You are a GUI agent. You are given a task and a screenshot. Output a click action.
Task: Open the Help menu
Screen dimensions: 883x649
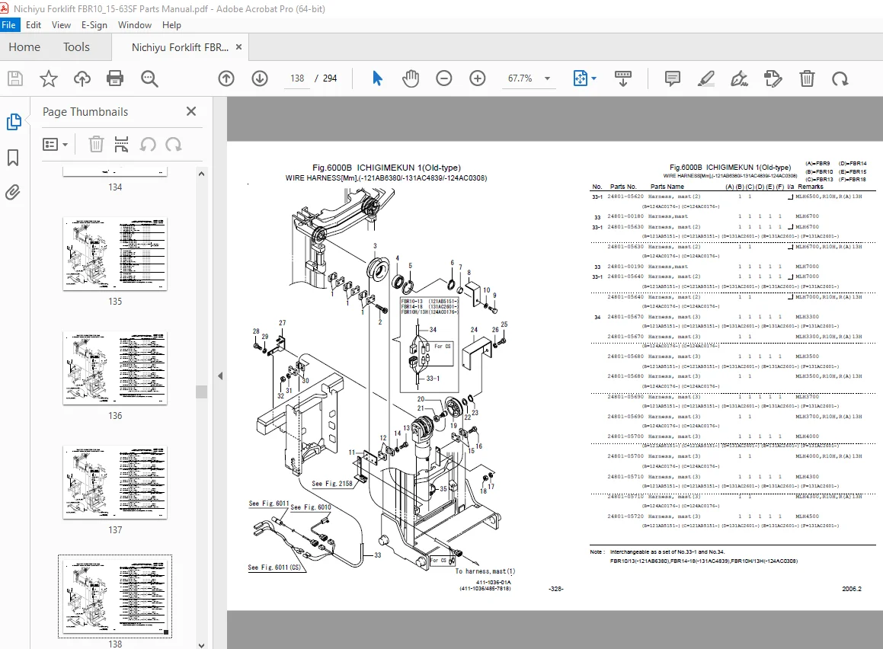[171, 25]
